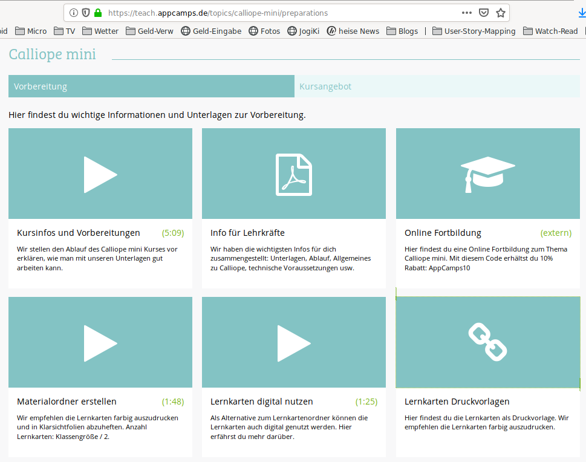
Task: Click the URL in the address bar
Action: [218, 13]
